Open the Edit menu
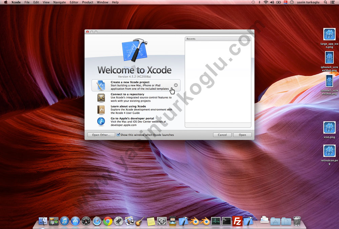The height and width of the screenshot is (229, 339). click(36, 2)
